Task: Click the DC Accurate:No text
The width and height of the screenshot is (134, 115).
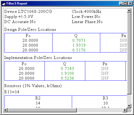Action: pyautogui.click(x=20, y=22)
